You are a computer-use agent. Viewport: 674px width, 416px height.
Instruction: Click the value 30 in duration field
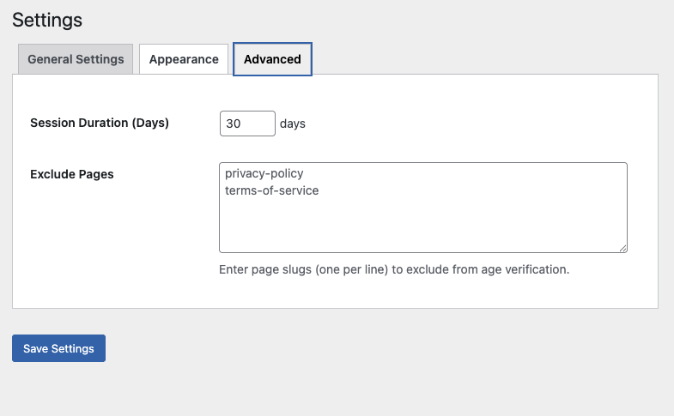(234, 124)
